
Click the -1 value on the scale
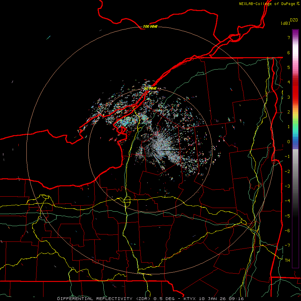(287, 157)
